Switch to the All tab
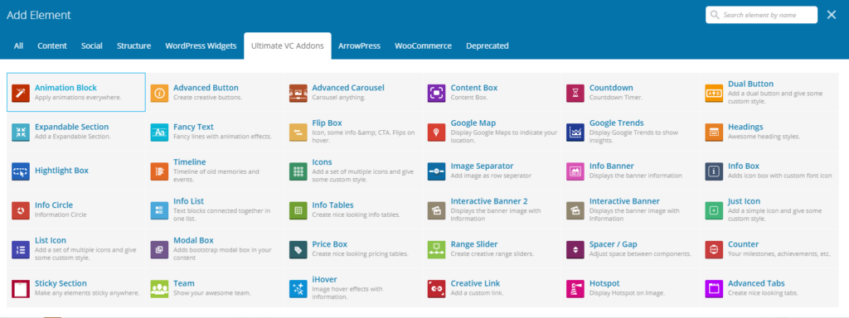 click(18, 46)
